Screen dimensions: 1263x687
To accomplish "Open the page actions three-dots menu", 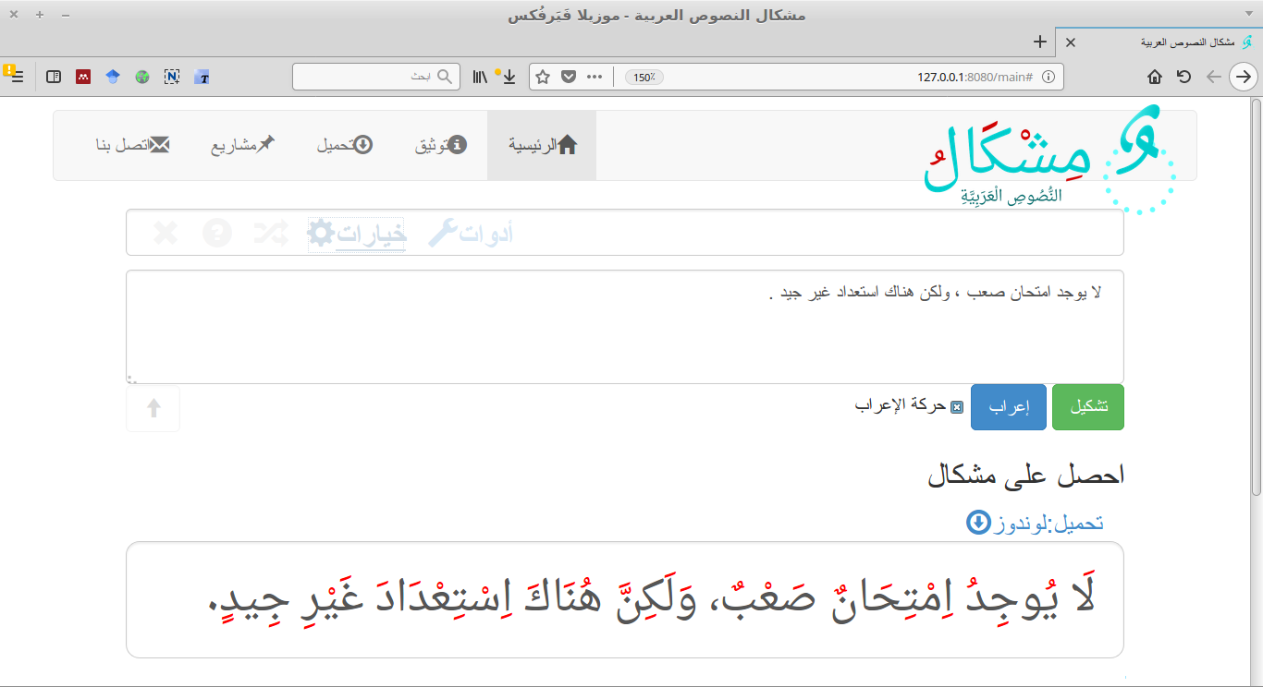I will (x=595, y=77).
